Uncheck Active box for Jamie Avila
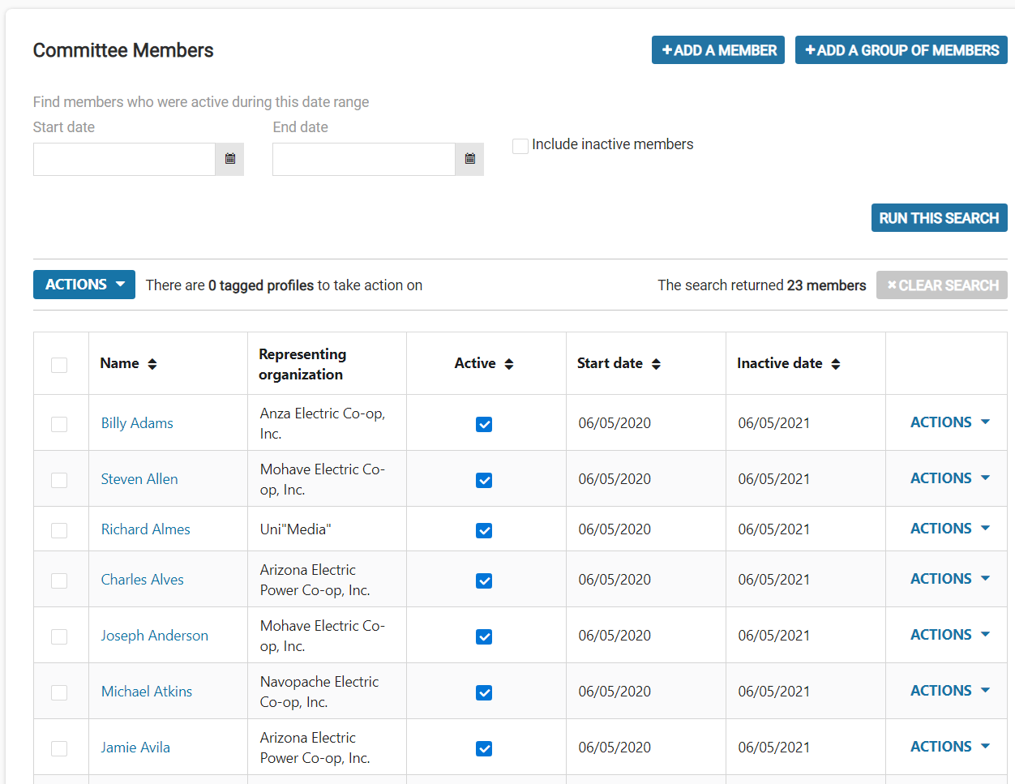 point(484,748)
